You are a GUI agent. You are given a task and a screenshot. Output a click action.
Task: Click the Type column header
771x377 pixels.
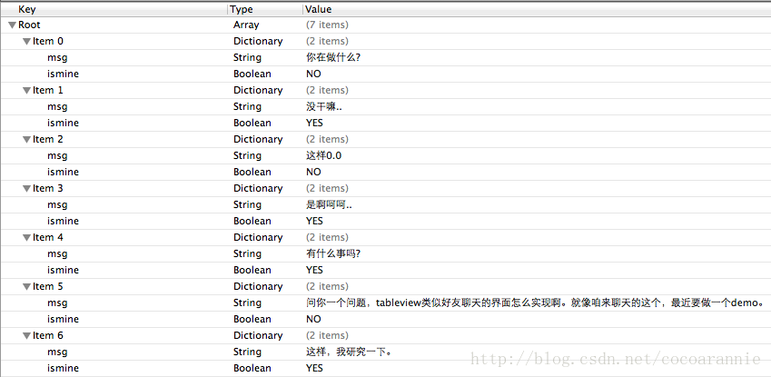point(242,9)
